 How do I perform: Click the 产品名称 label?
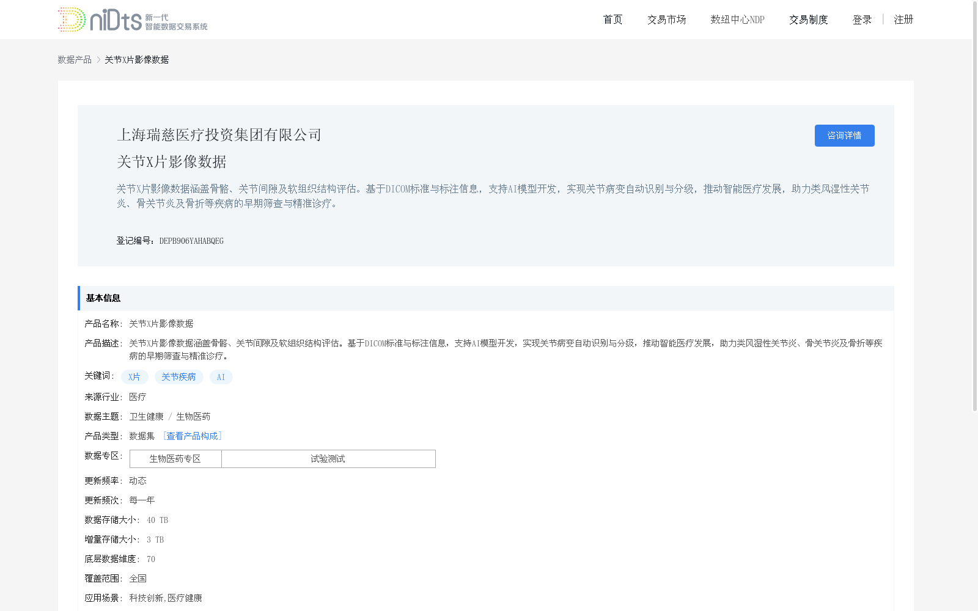tap(103, 324)
